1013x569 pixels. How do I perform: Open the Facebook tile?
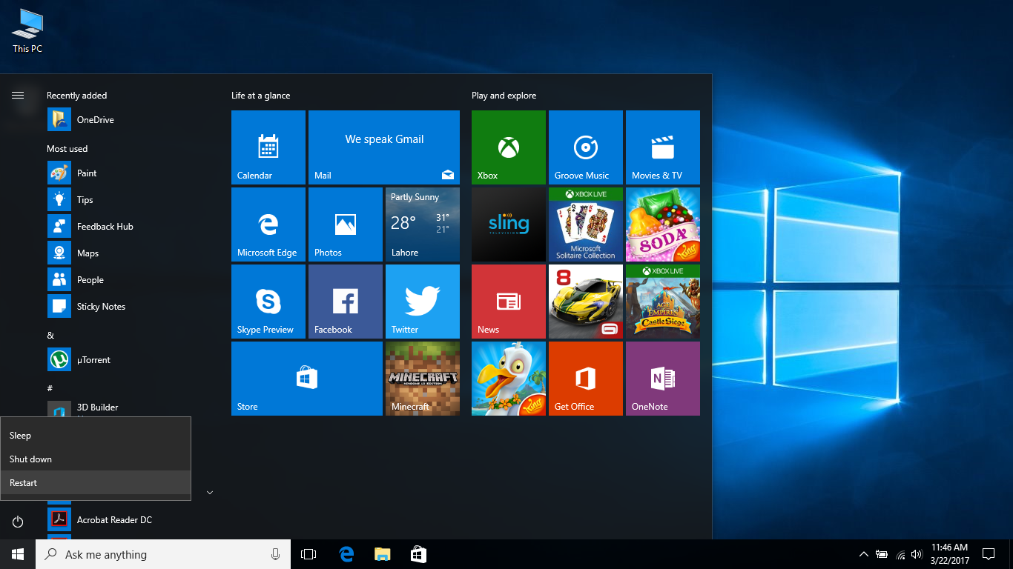click(x=346, y=302)
